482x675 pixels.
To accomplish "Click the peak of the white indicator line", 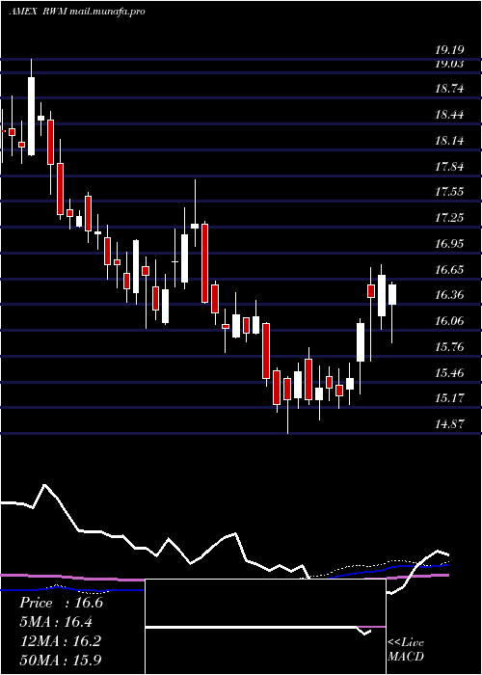I will coord(44,486).
